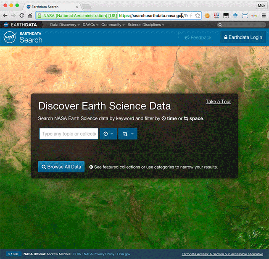The width and height of the screenshot is (269, 259).
Task: Open the browser home page icon
Action: (30, 16)
